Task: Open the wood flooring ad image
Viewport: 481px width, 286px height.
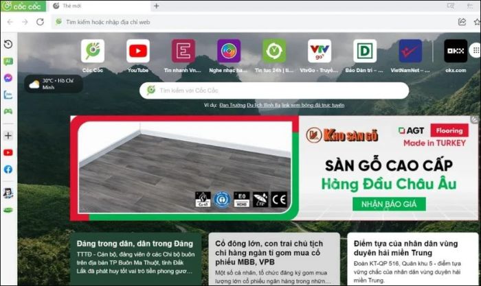Action: (x=185, y=167)
